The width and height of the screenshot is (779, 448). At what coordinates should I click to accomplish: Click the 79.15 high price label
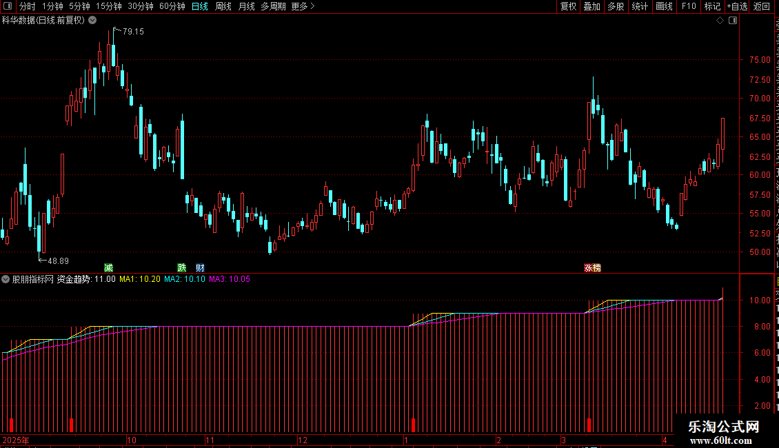133,31
